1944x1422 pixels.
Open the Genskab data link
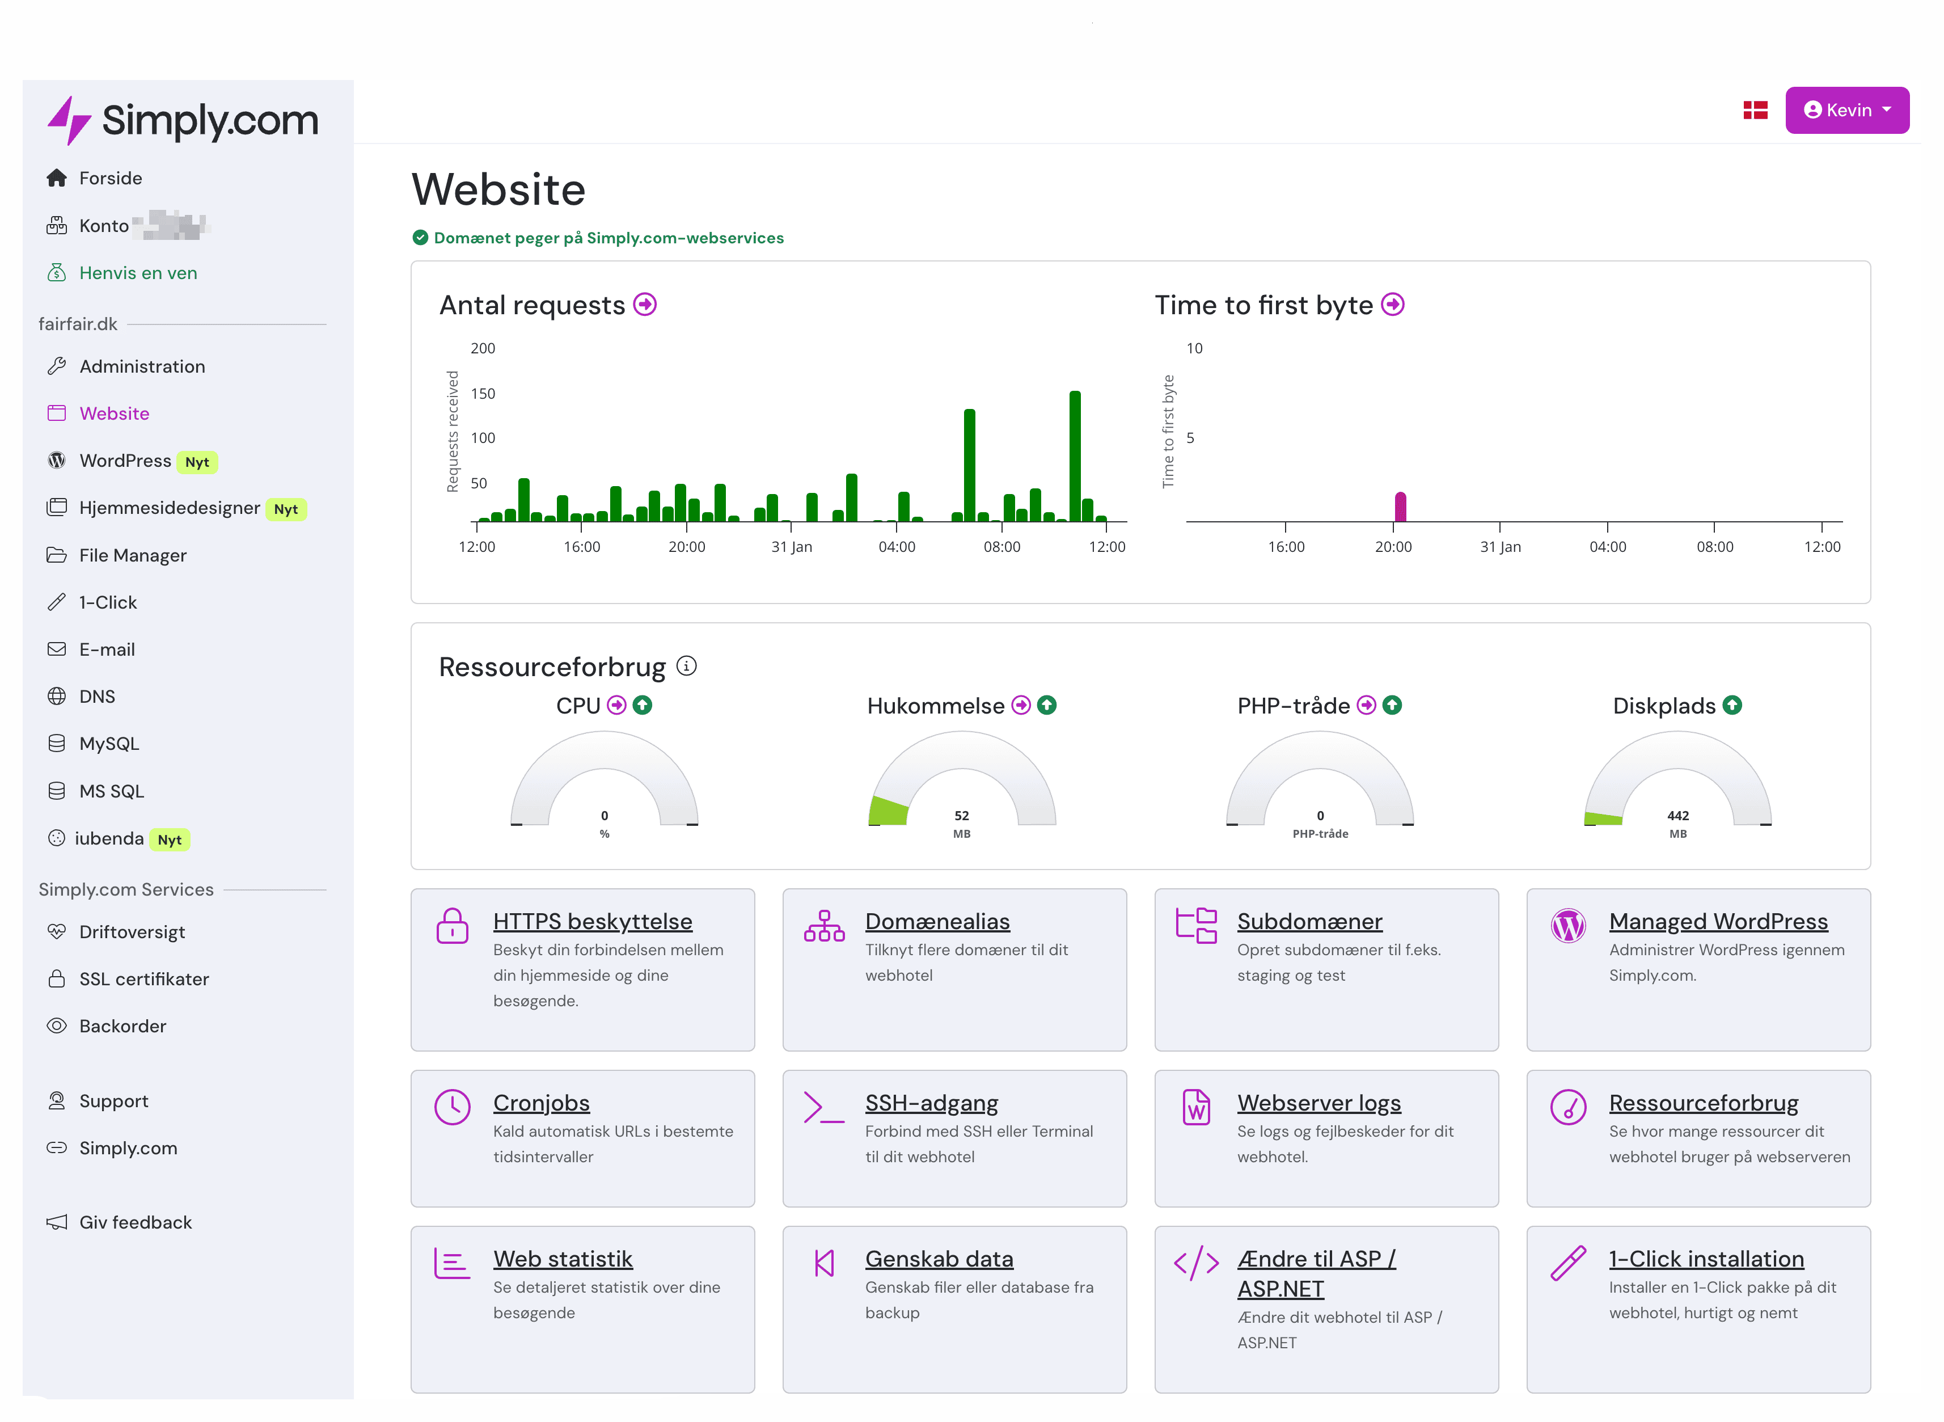939,1259
